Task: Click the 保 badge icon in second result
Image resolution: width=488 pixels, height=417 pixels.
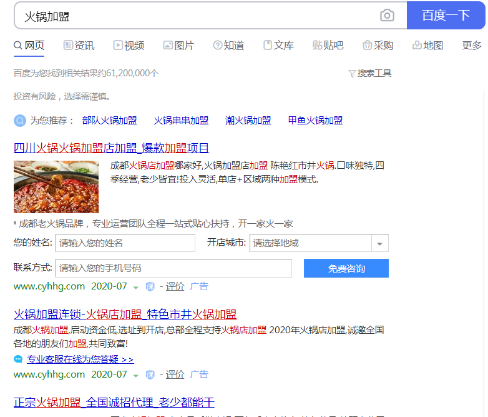Action: tap(150, 375)
